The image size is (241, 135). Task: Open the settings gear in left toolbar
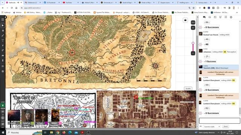(x=3, y=118)
